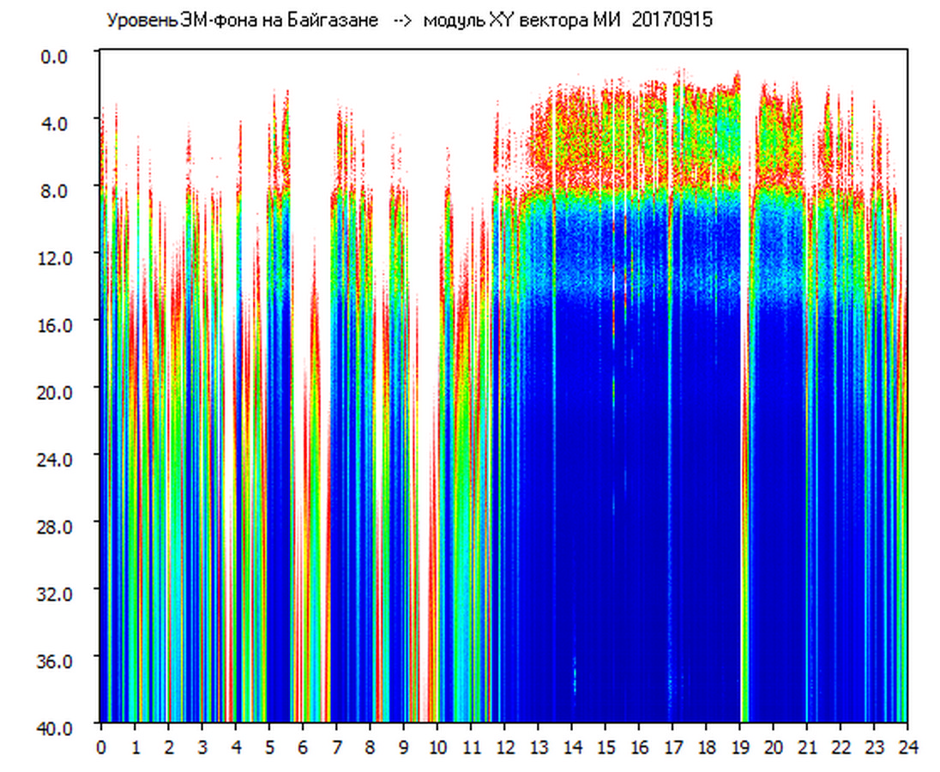Viewport: 940px width, 772px height.
Task: Select hour 12 tick label on time axis
Action: pos(504,746)
